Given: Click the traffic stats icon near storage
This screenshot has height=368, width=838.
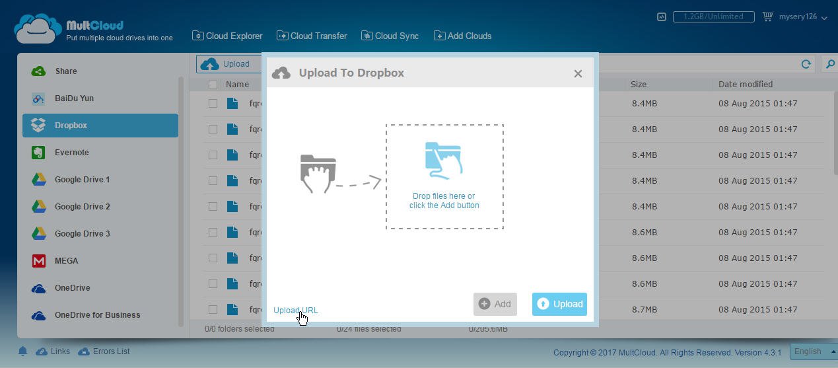Looking at the screenshot, I should [662, 17].
